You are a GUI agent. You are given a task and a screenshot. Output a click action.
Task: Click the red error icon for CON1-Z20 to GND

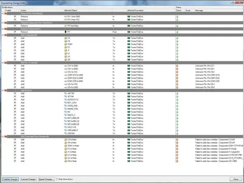177,81
